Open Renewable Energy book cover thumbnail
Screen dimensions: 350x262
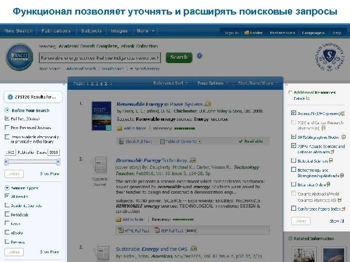pos(102,116)
